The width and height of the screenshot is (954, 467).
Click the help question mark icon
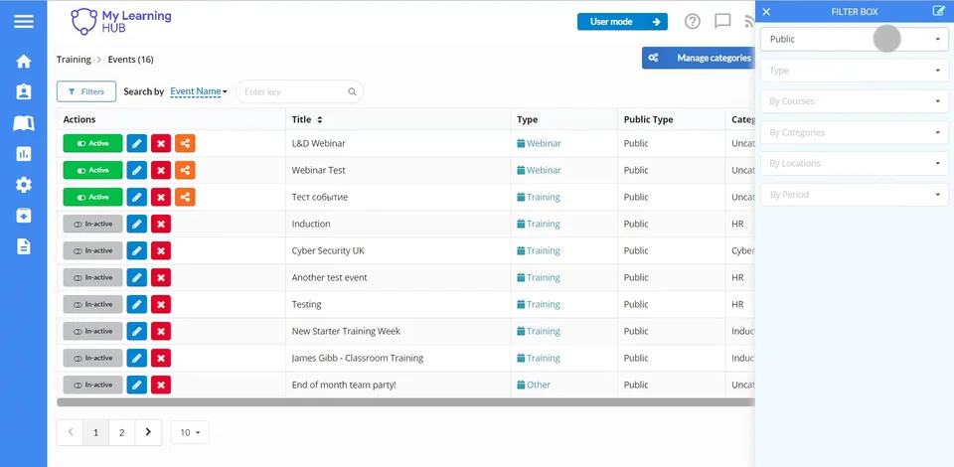(693, 21)
